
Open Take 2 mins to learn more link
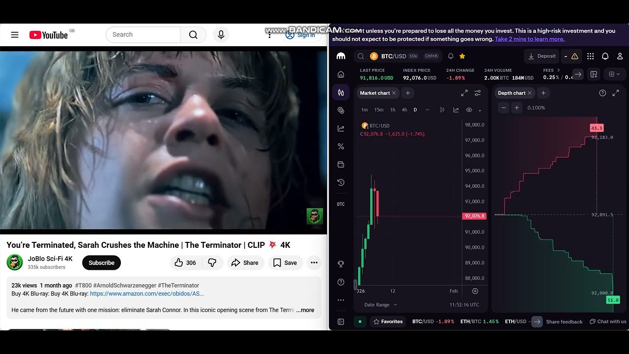530,39
